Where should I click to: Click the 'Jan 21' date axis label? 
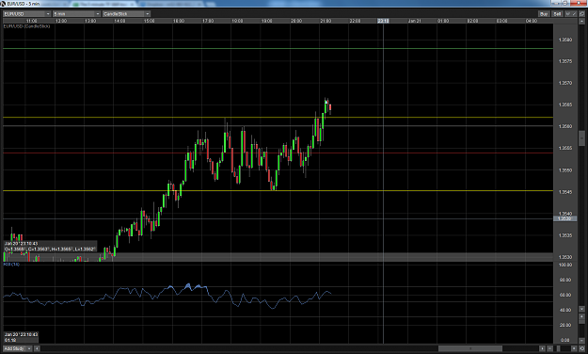click(x=414, y=21)
